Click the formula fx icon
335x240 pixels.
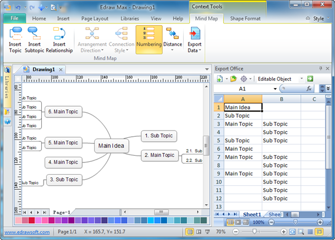pyautogui.click(x=309, y=89)
